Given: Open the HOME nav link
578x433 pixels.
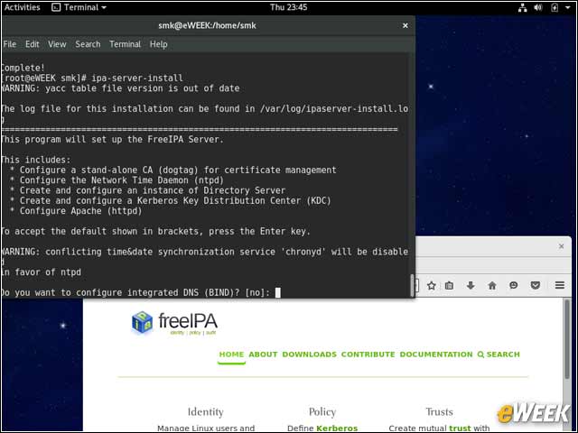Looking at the screenshot, I should tap(231, 355).
